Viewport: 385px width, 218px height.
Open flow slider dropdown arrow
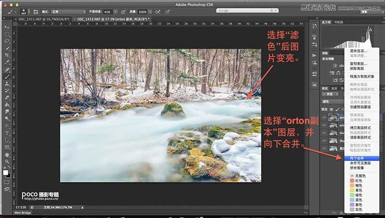click(x=150, y=12)
